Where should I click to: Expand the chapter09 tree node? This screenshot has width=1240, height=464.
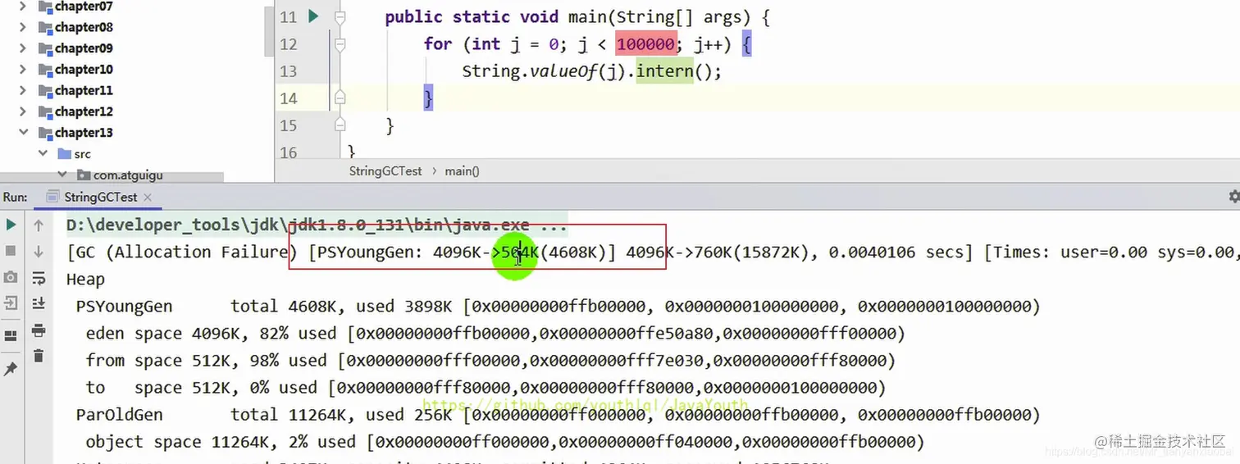[x=23, y=48]
